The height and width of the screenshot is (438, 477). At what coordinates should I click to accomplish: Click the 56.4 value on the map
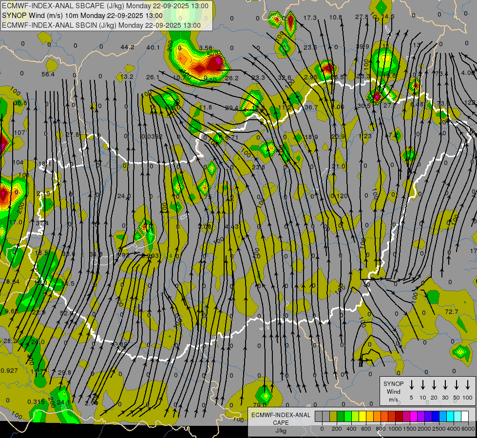point(48,74)
